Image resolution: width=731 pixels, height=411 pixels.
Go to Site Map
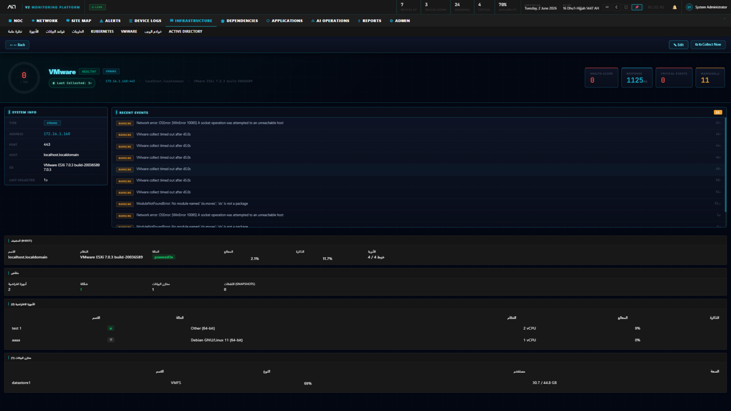[x=79, y=21]
